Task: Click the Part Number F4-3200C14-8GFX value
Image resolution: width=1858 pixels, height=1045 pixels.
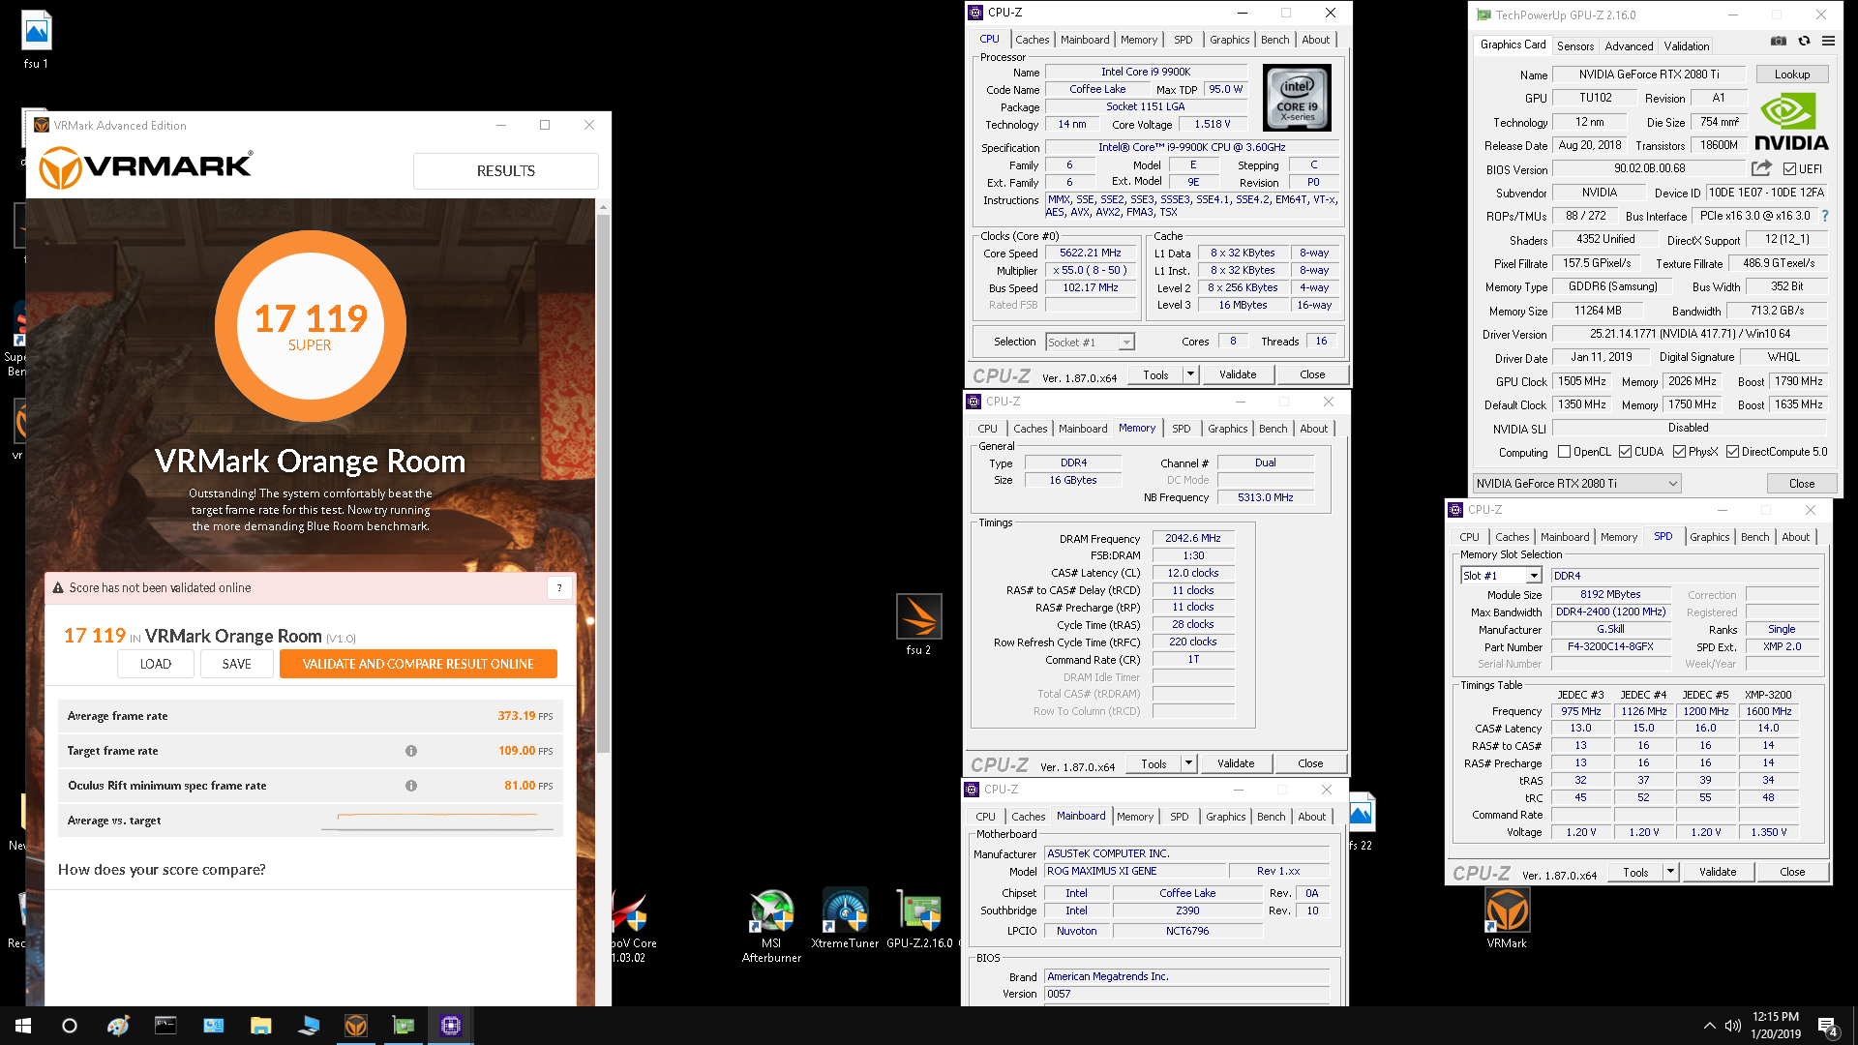Action: [1610, 646]
